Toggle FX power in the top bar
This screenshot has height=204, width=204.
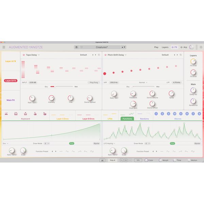[x=172, y=47]
